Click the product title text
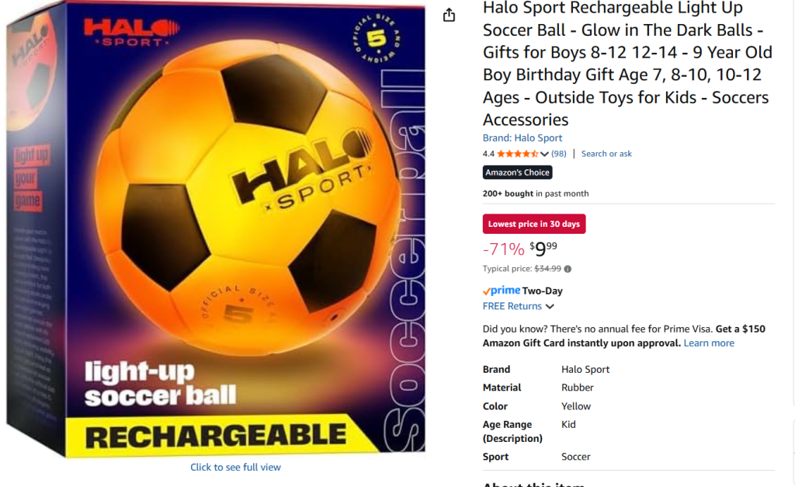 (x=627, y=64)
